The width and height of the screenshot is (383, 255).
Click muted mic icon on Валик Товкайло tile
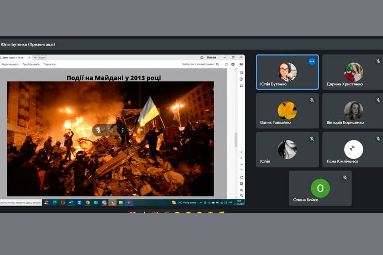(312, 100)
